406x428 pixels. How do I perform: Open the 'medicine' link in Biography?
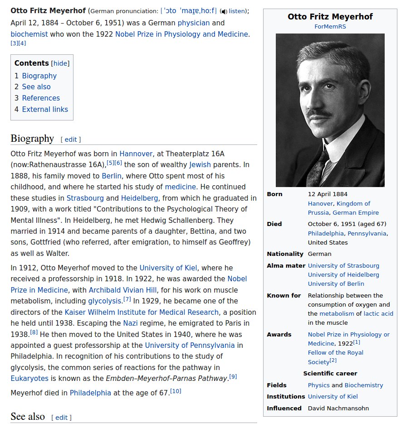tap(181, 187)
